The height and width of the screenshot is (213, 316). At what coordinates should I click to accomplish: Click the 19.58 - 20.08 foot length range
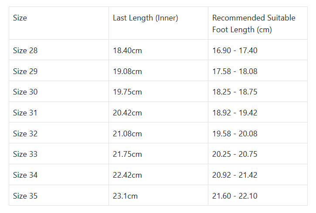pyautogui.click(x=234, y=134)
